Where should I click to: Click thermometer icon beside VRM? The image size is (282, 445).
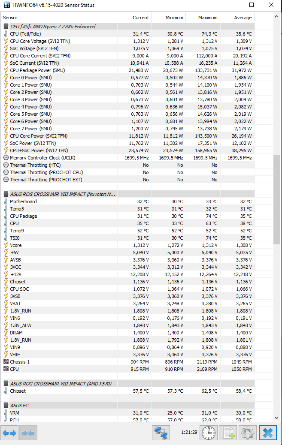pyautogui.click(x=6, y=413)
